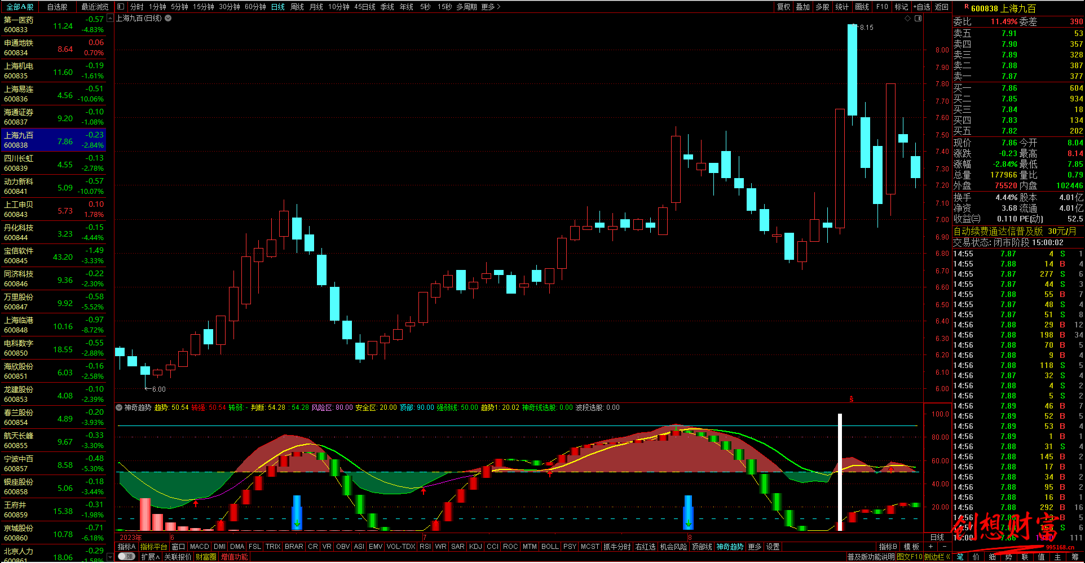The height and width of the screenshot is (563, 1085).
Task: Open the 模板 template menu
Action: click(911, 547)
